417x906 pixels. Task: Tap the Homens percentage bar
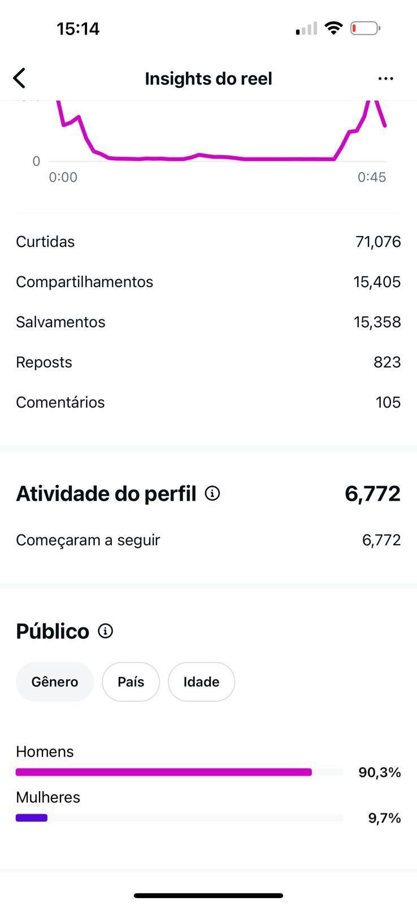tap(164, 772)
